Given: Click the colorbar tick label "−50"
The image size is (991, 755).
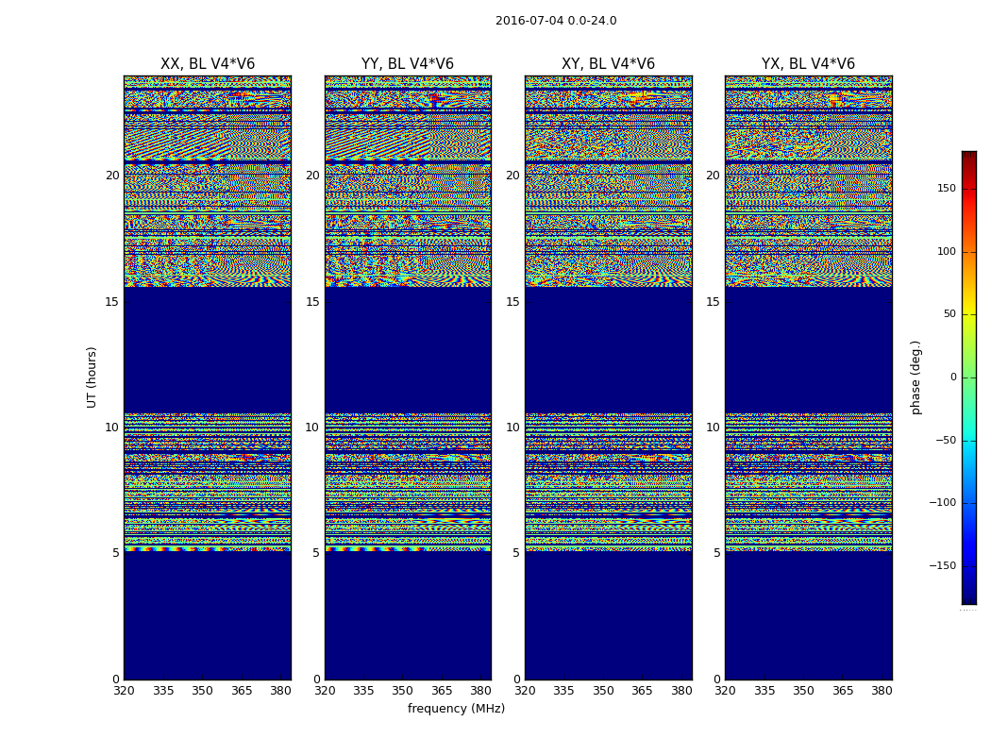Looking at the screenshot, I should click(x=946, y=441).
